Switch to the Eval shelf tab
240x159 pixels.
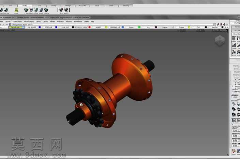pos(39,6)
